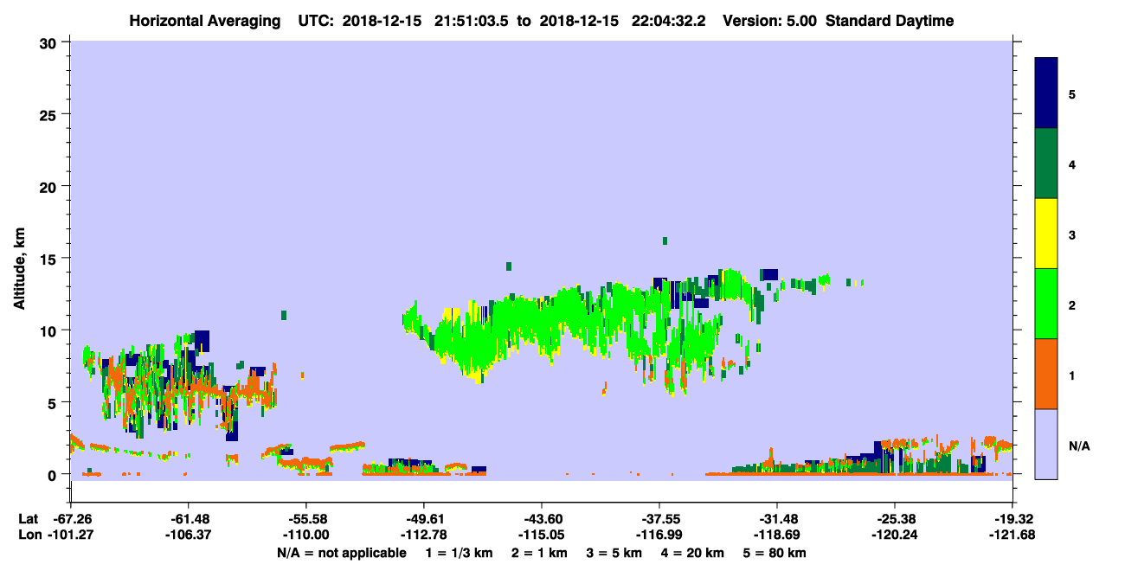The image size is (1125, 577).
Task: Click the latitude value -25.38
Action: [894, 519]
